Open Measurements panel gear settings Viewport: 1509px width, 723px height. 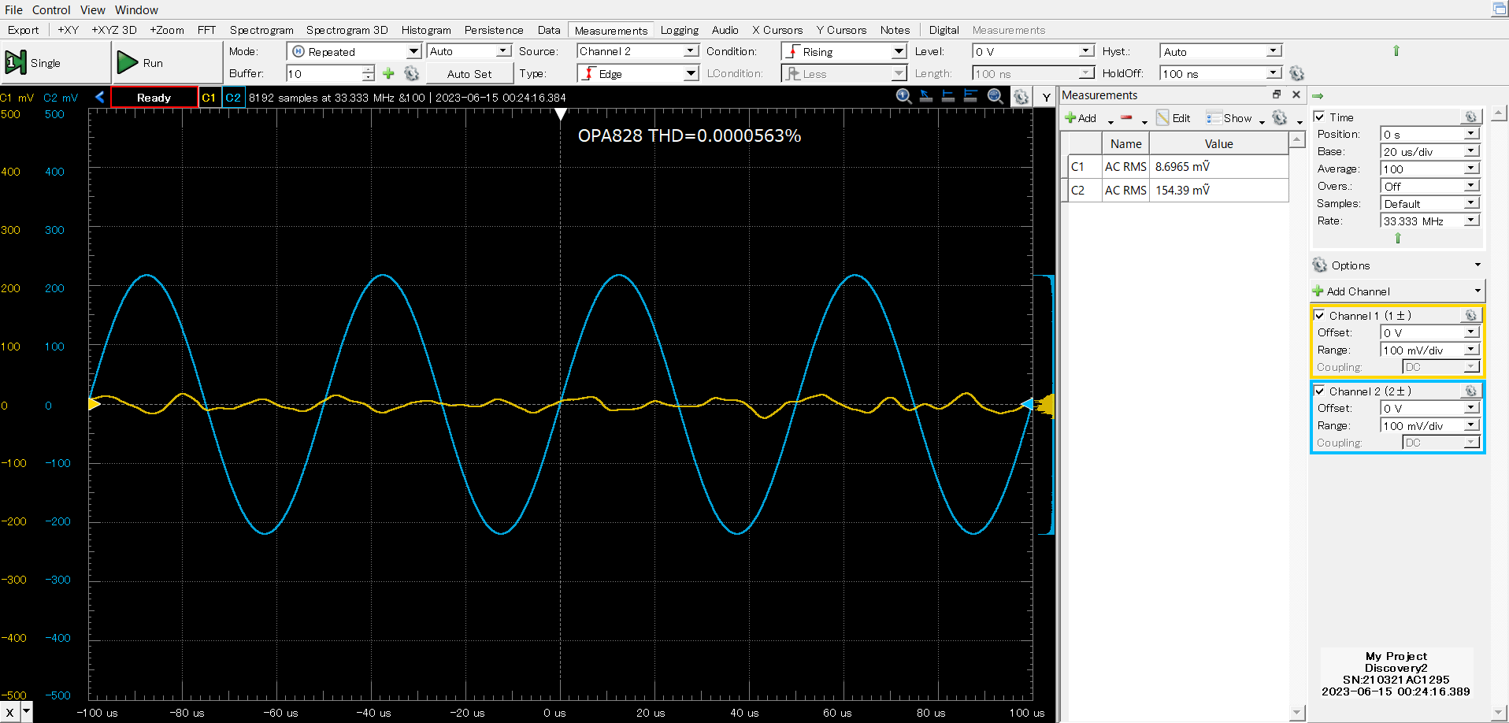[x=1280, y=118]
